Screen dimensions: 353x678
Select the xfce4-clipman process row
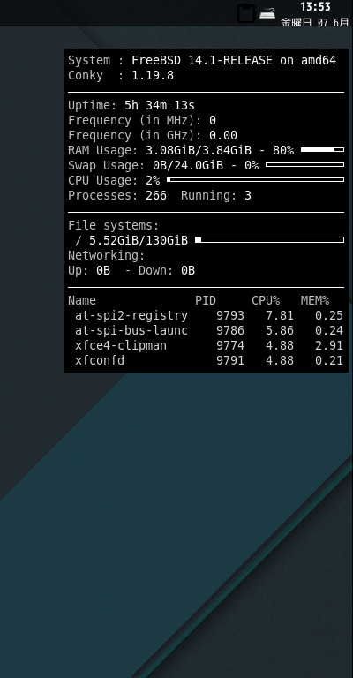click(209, 346)
